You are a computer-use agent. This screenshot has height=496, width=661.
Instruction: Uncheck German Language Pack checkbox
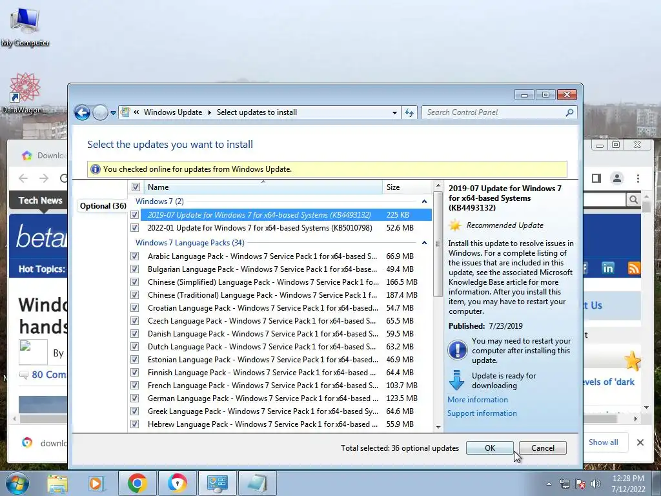(134, 398)
